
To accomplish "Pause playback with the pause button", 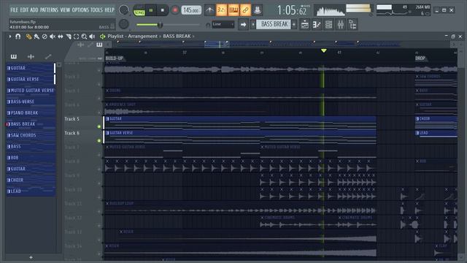I will point(151,10).
